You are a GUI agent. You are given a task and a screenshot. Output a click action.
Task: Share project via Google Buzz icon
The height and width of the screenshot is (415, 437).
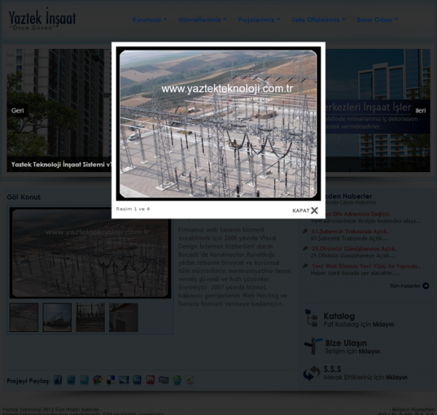click(x=98, y=380)
